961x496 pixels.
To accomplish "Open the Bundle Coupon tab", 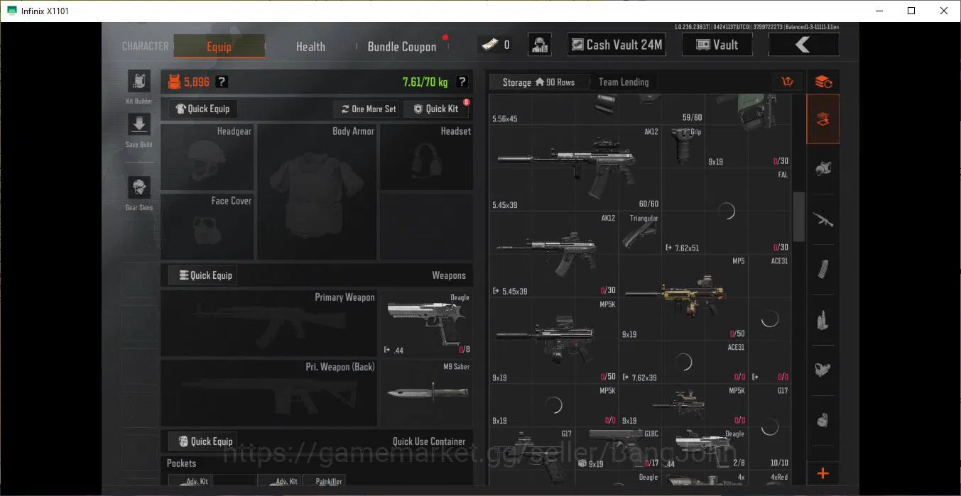I will (402, 46).
